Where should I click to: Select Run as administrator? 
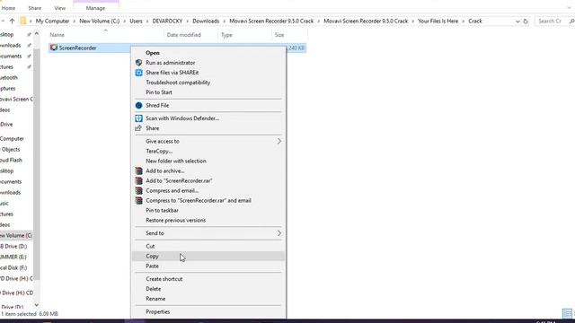(x=208, y=63)
